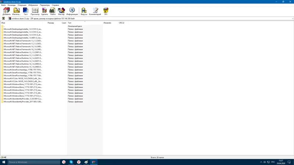Open the Команды menu
294x165 pixels.
pos(12,5)
